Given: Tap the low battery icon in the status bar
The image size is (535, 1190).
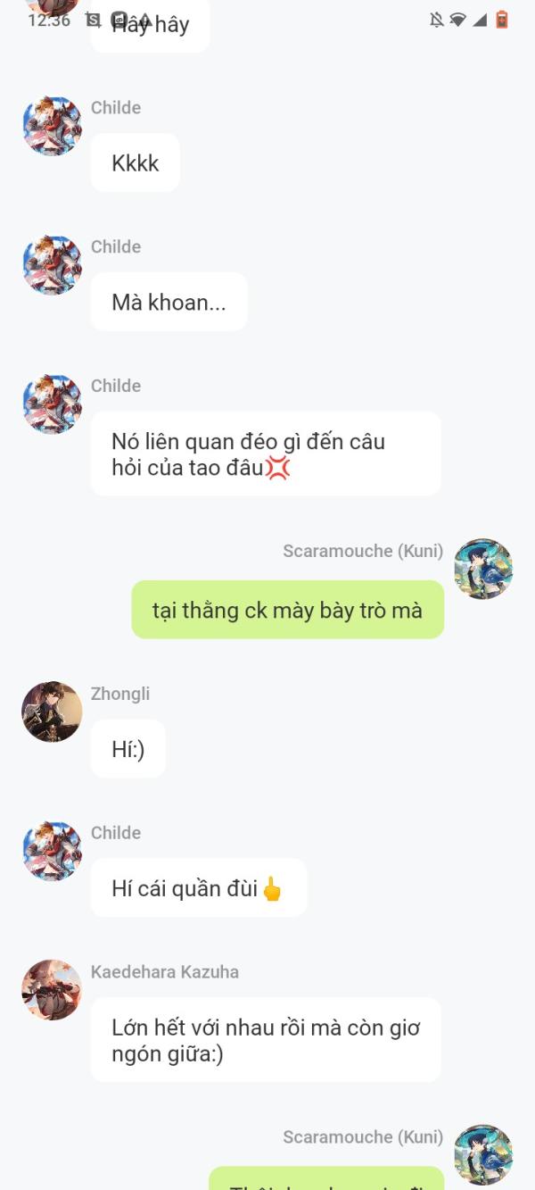Looking at the screenshot, I should 502,20.
